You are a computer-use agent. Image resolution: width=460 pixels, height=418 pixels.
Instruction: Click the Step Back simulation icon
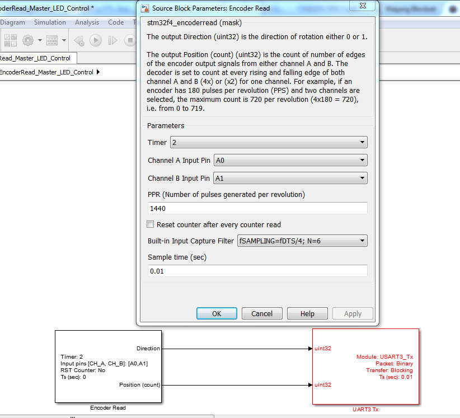click(x=79, y=40)
